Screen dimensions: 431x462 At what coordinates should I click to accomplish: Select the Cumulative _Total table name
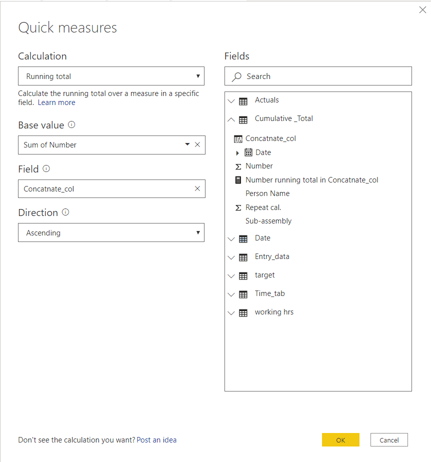(283, 118)
